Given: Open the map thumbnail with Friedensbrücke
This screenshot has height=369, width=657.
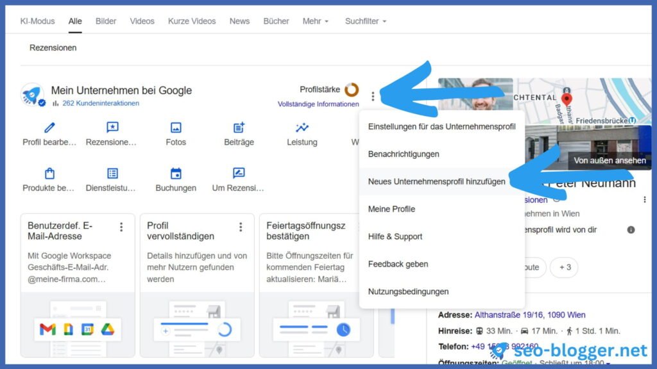Looking at the screenshot, I should (583, 101).
